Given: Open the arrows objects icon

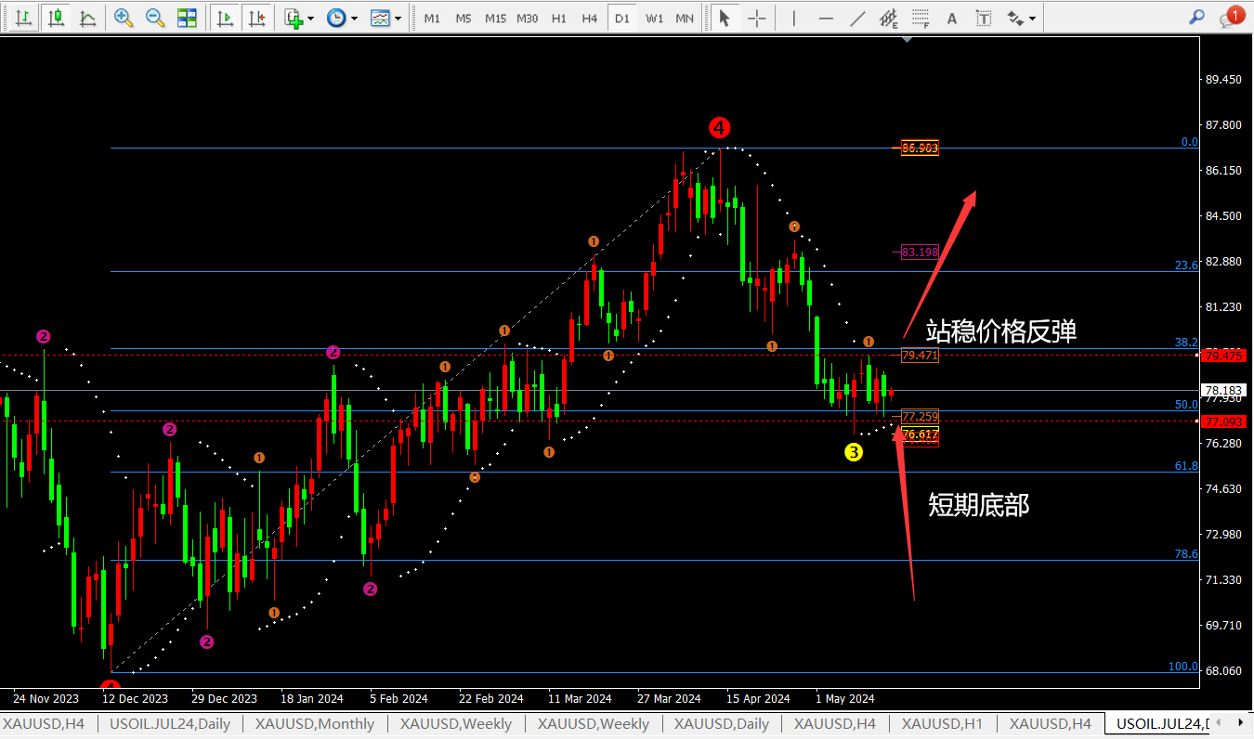Looking at the screenshot, I should click(x=1015, y=18).
